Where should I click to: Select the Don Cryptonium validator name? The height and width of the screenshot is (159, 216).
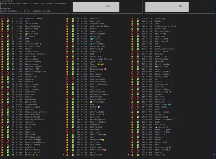click(163, 64)
